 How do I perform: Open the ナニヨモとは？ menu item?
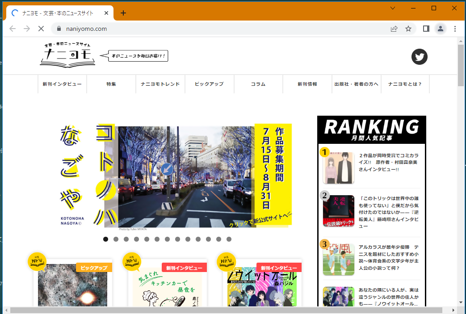point(405,84)
